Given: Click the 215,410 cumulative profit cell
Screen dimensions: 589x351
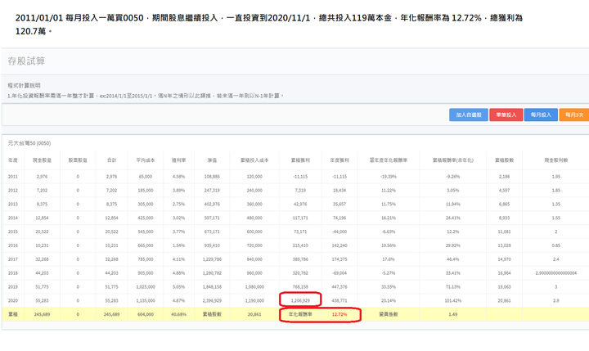Looking at the screenshot, I should click(x=300, y=245).
